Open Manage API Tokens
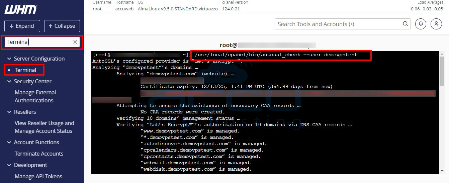Viewport: 449px width, 183px height. coord(38,176)
